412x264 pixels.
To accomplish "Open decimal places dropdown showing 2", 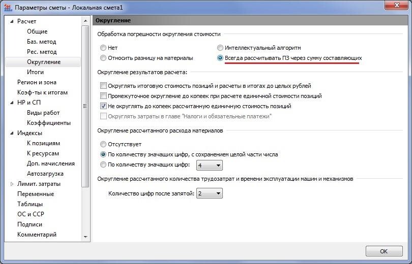I will tap(210, 193).
